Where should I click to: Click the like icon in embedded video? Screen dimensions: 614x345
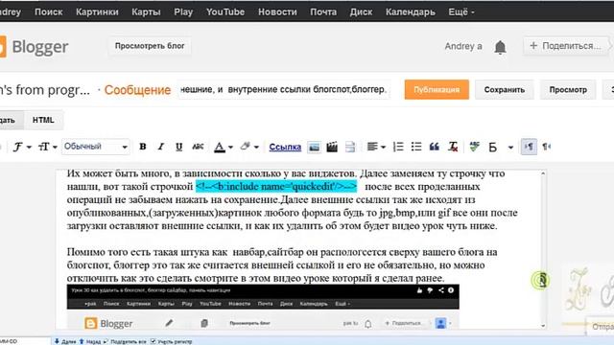coord(419,290)
